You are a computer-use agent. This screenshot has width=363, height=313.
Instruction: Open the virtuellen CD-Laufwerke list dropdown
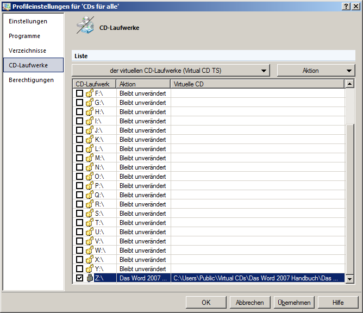coord(171,71)
